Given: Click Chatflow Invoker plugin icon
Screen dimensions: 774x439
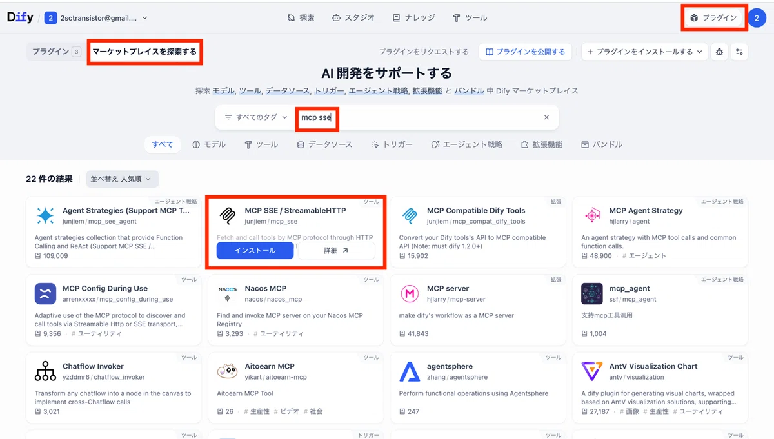Looking at the screenshot, I should (45, 371).
